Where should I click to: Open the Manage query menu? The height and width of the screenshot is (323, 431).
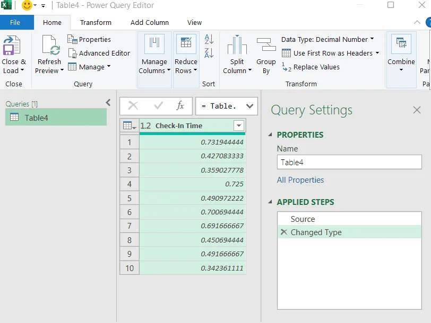click(89, 67)
